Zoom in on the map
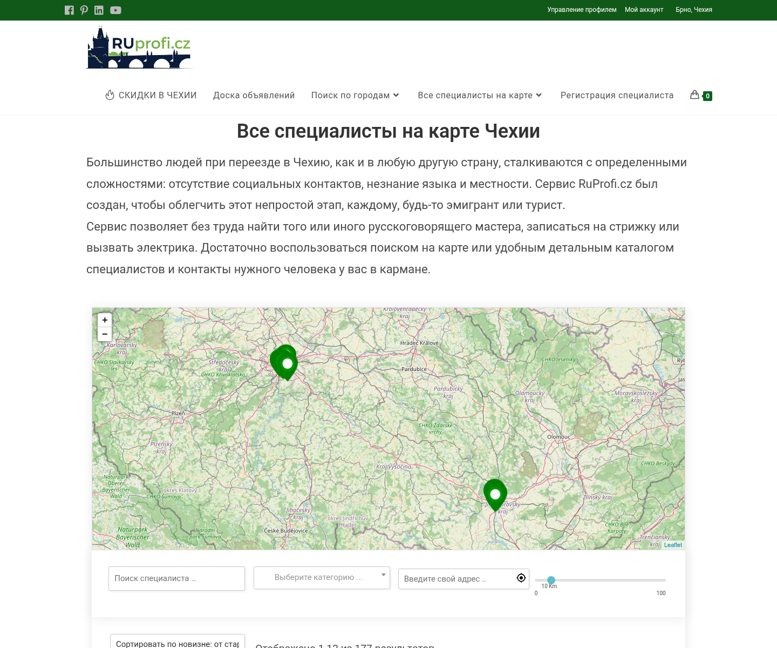 [105, 320]
